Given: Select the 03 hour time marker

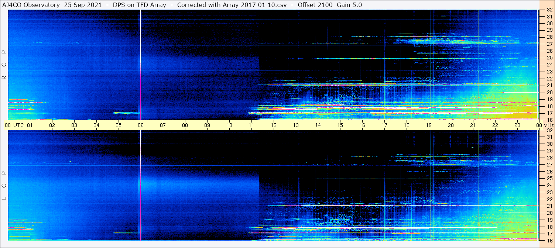Looking at the screenshot, I should click(x=74, y=125).
